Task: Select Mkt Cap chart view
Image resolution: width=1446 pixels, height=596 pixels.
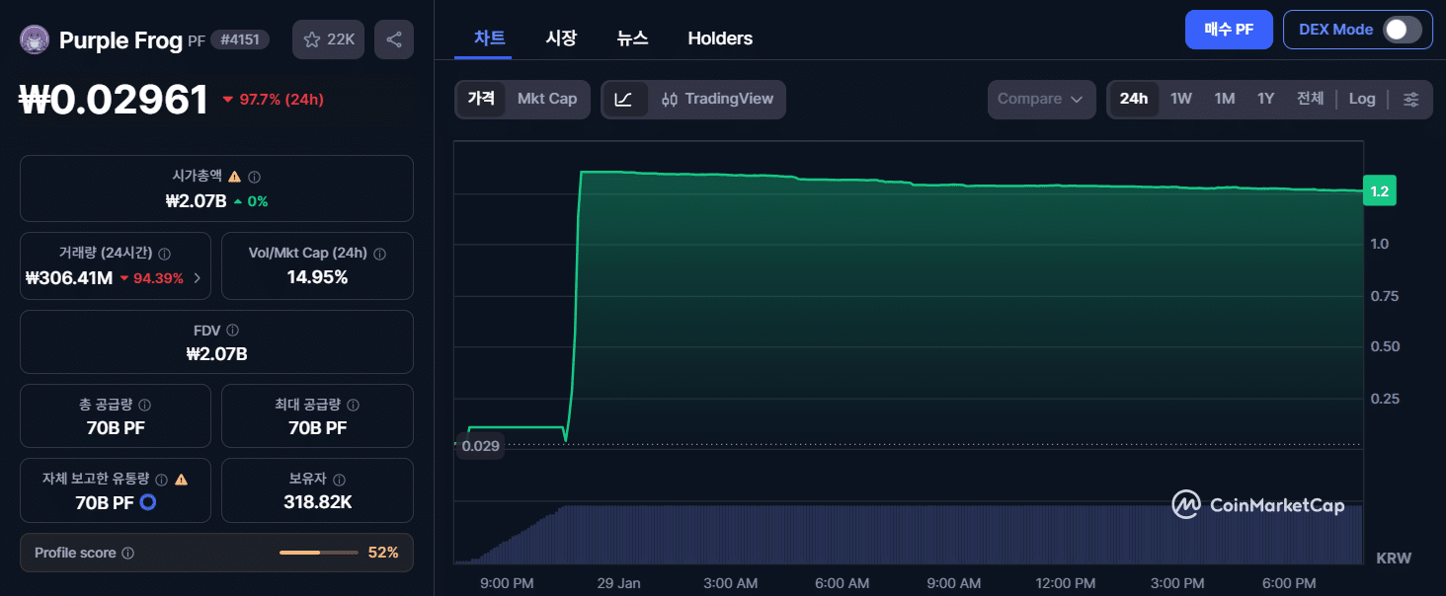Action: [547, 99]
